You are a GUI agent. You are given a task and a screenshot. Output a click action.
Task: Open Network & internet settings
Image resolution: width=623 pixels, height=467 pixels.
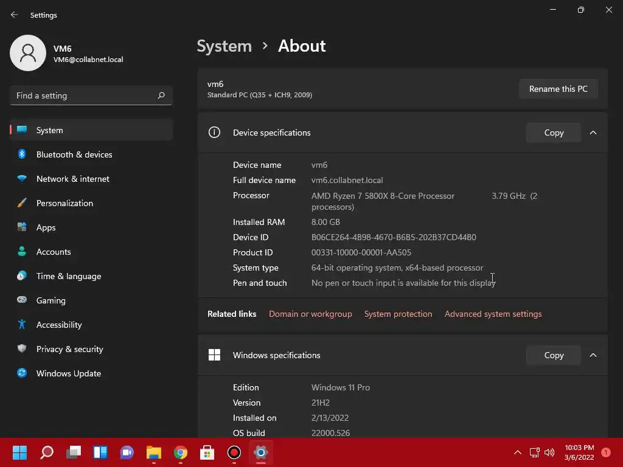point(91,179)
